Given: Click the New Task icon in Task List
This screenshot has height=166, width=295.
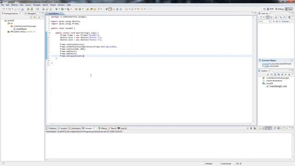Looking at the screenshot, I should (x=261, y=17).
